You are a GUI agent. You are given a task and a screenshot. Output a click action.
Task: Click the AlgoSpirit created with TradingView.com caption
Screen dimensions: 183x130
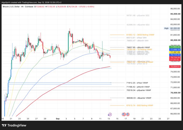click(31, 2)
